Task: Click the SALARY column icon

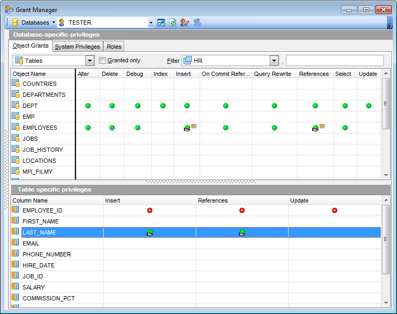Action: click(x=15, y=286)
